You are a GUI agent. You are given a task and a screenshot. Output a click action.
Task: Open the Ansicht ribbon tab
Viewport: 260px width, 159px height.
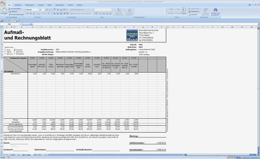[70, 5]
